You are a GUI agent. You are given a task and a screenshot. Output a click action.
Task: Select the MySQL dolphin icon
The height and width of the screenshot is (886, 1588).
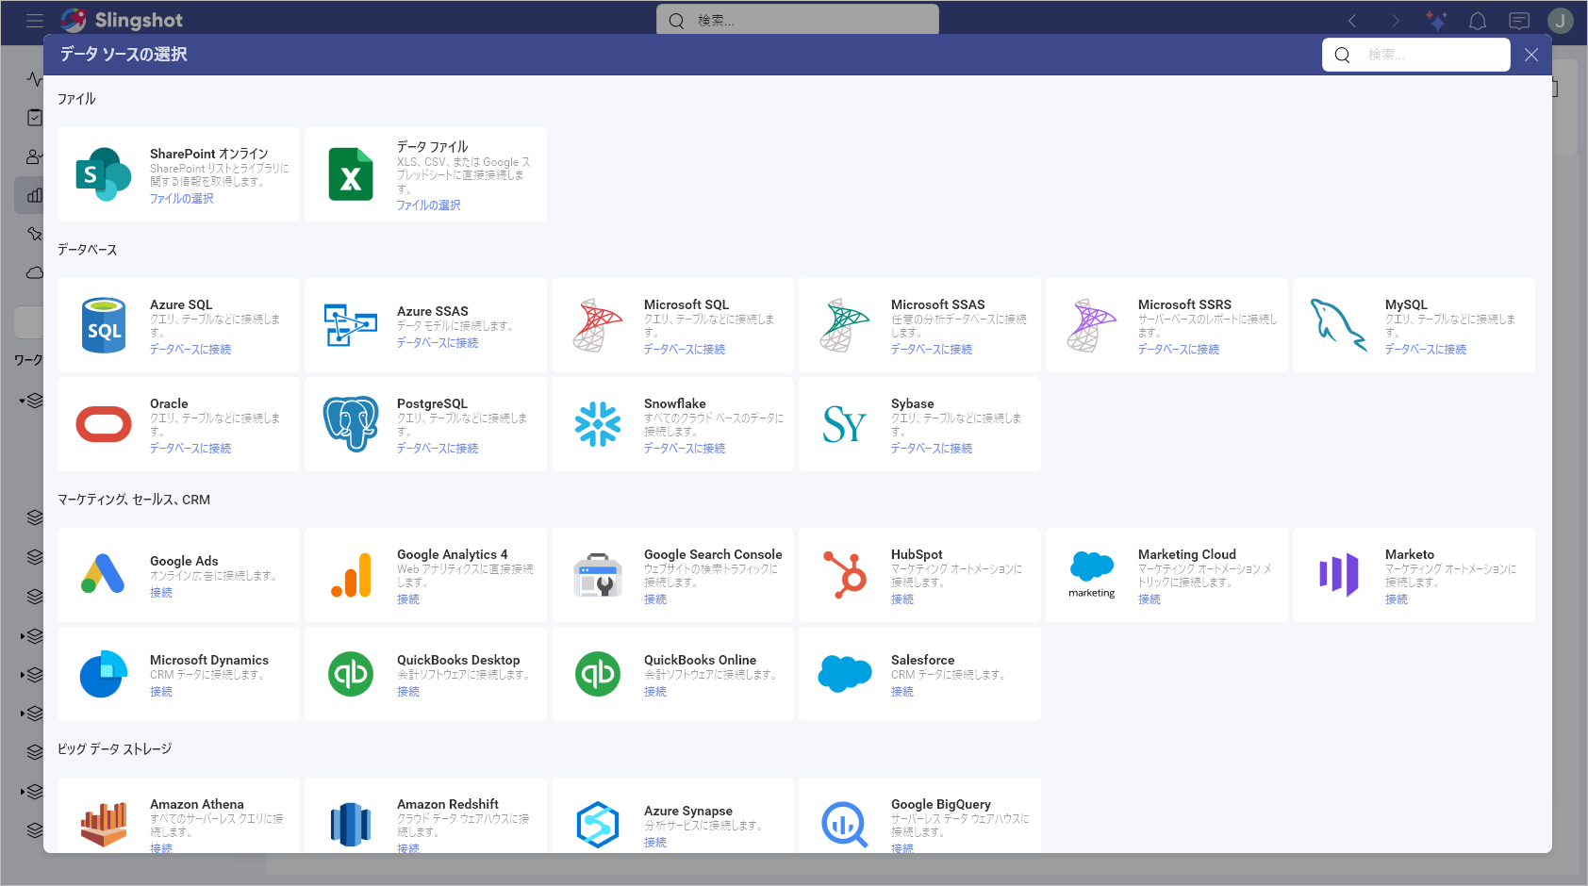tap(1338, 325)
